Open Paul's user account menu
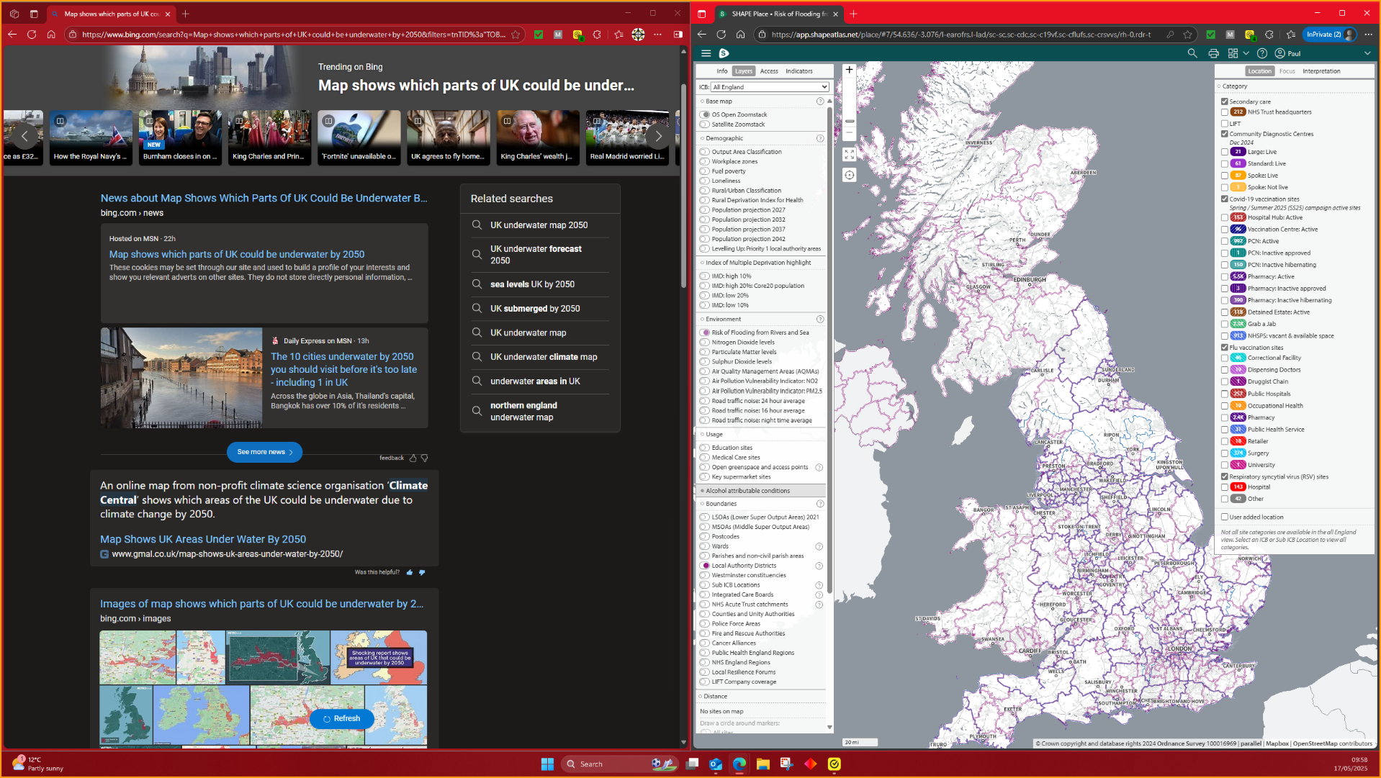 point(1287,53)
